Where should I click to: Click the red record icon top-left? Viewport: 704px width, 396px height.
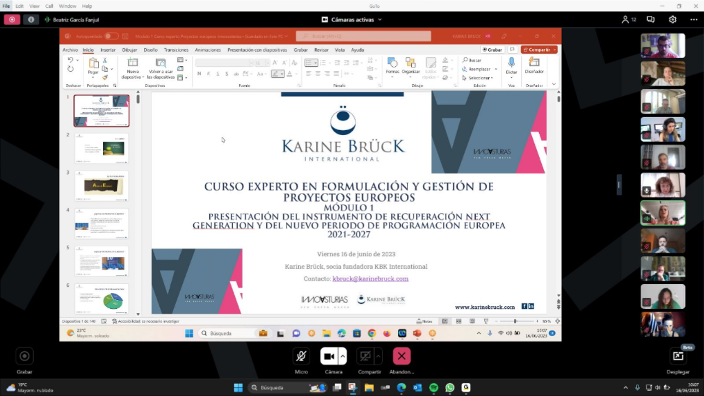pos(12,19)
